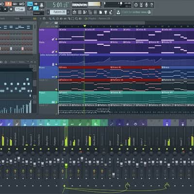Mute the Cello playlist track
The width and height of the screenshot is (194, 194).
coord(56,39)
